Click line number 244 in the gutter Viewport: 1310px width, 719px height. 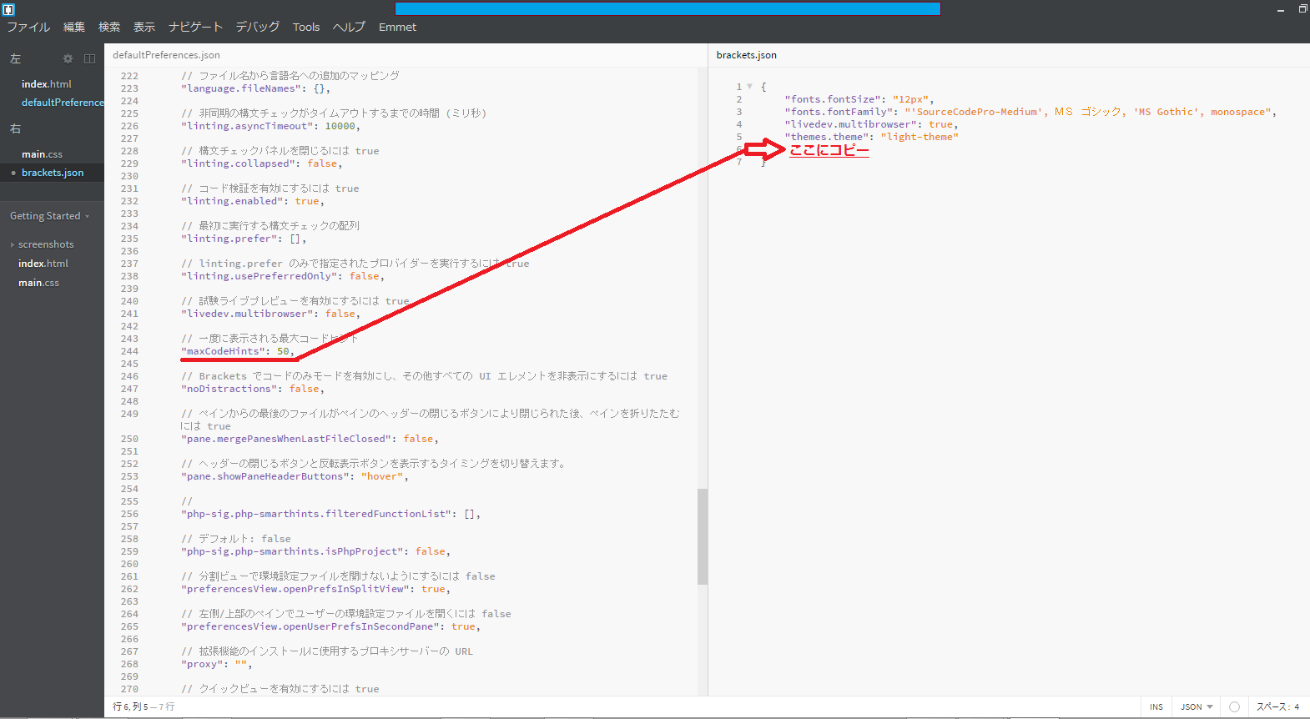(x=129, y=351)
